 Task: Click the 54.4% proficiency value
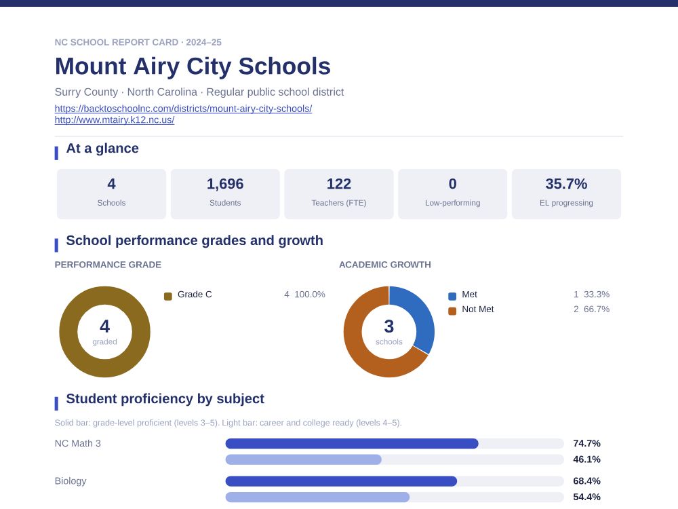click(x=586, y=497)
